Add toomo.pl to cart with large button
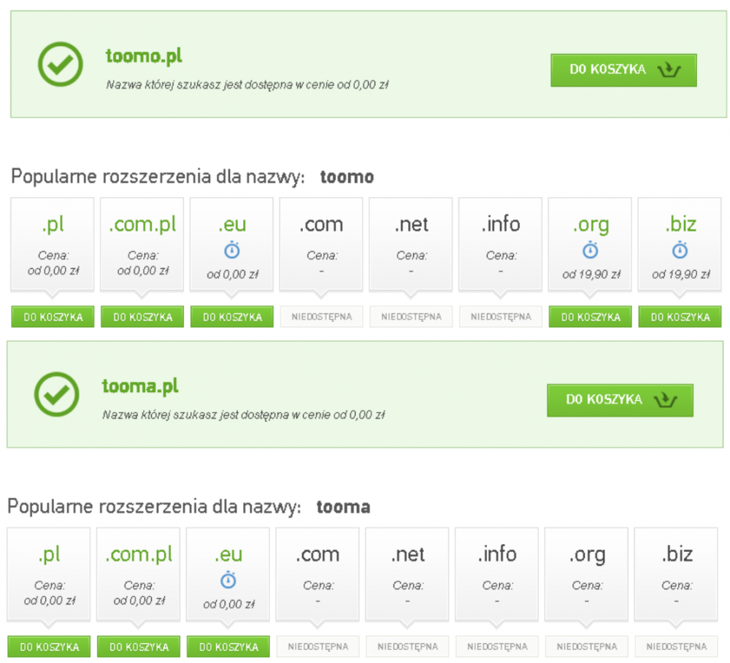 click(x=623, y=70)
